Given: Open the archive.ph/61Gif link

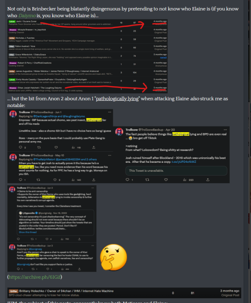Looking at the screenshot, I should click(x=35, y=277).
